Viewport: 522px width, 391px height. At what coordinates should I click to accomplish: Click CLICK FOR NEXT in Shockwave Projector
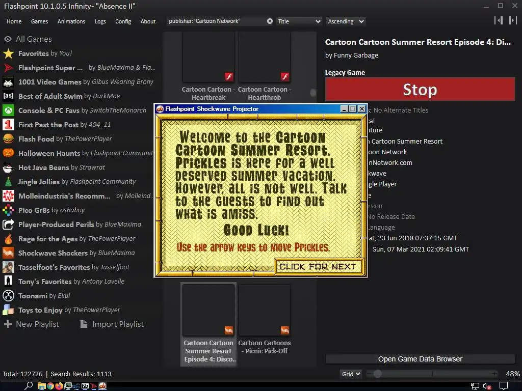click(x=318, y=267)
